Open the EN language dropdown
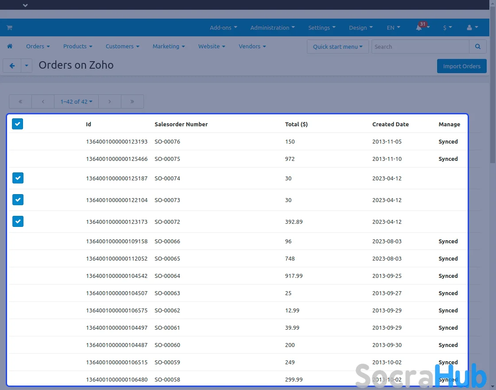Viewport: 496px width, 390px height. click(393, 27)
